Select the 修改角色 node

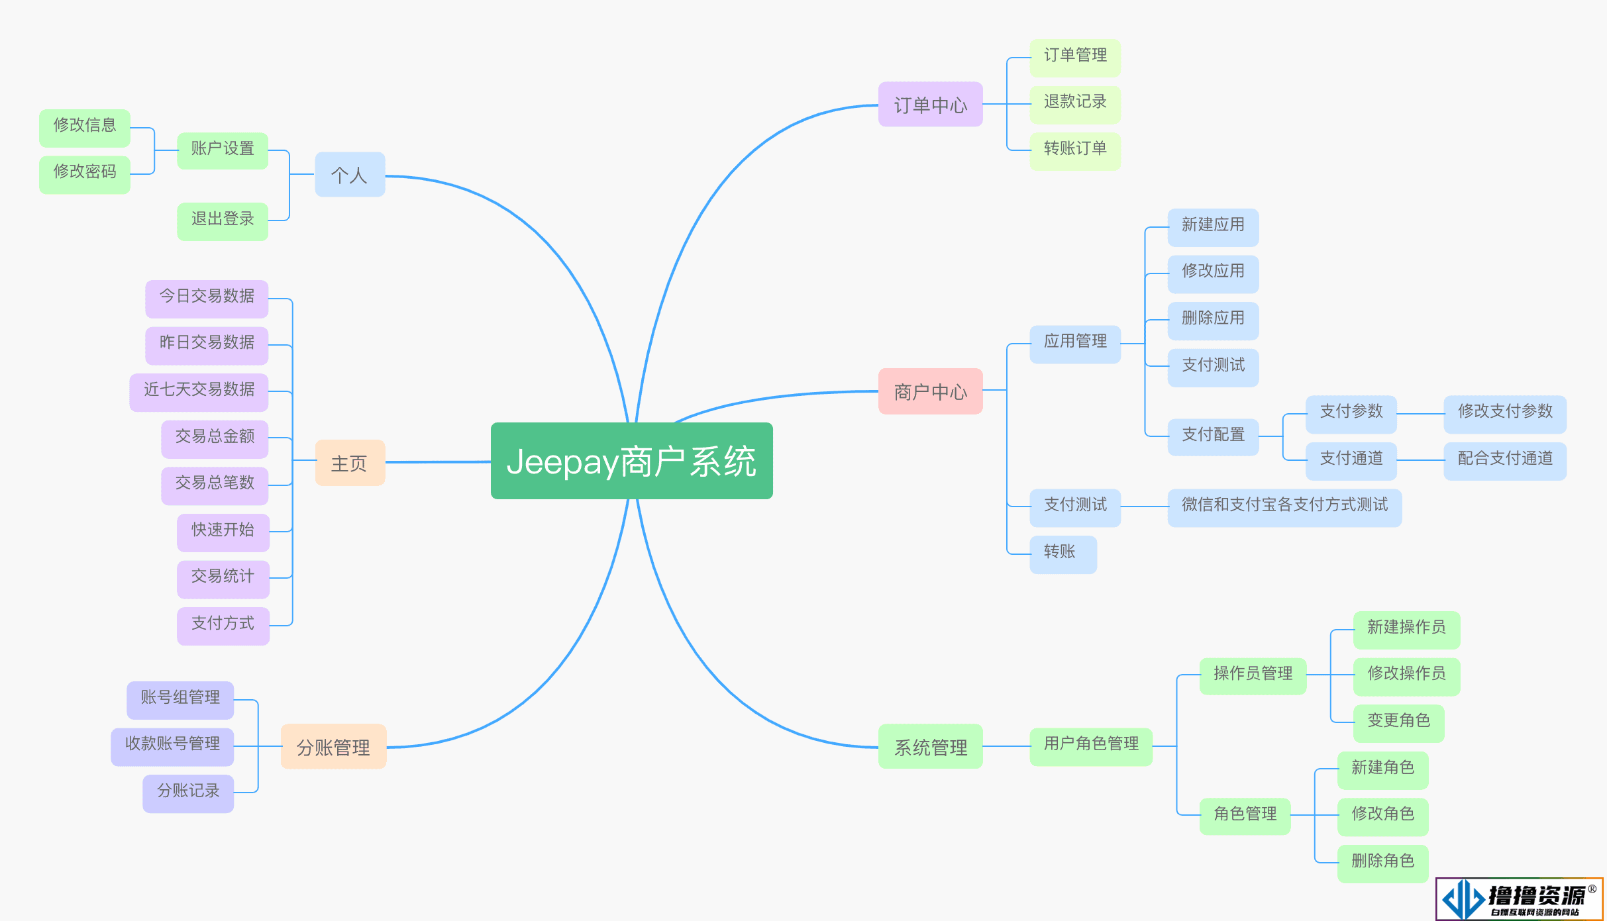[1382, 816]
